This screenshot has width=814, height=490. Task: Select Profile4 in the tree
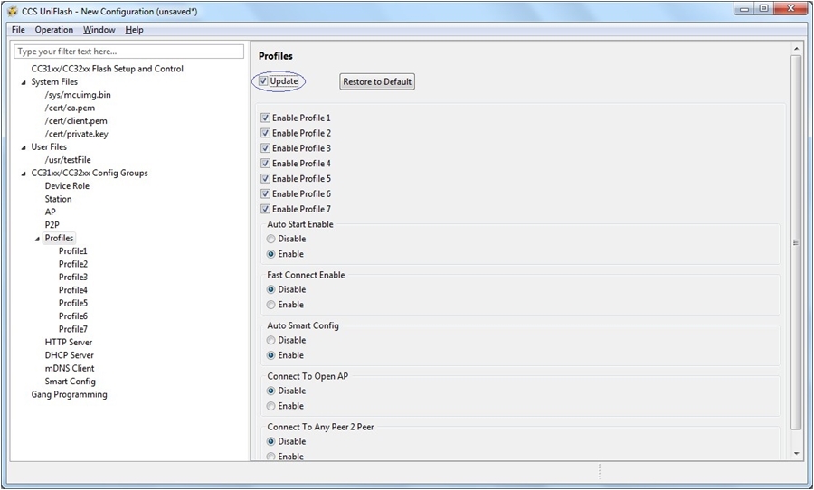(x=72, y=289)
